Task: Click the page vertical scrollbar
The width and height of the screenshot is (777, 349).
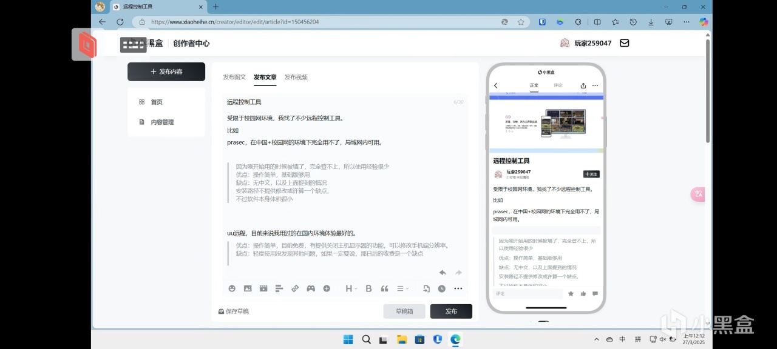Action: coord(708,91)
